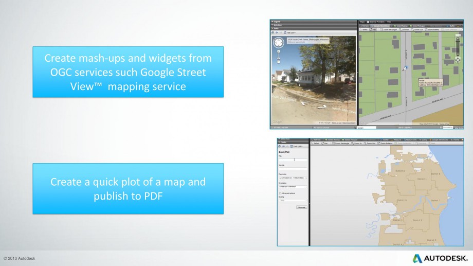Choose Select Radius in district map toolbar

coord(333,140)
